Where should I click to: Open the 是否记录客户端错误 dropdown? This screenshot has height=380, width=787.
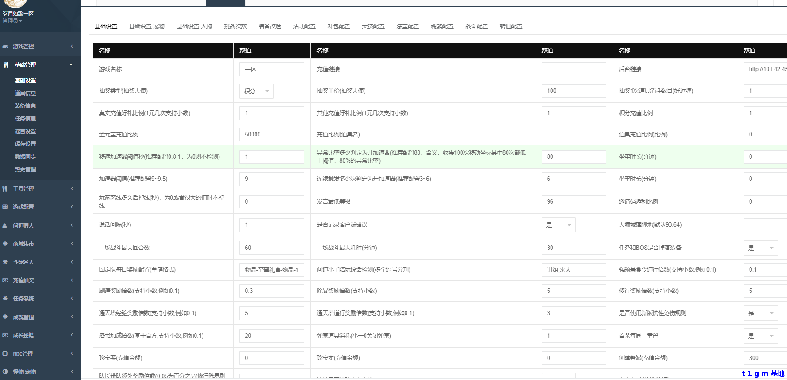point(558,225)
